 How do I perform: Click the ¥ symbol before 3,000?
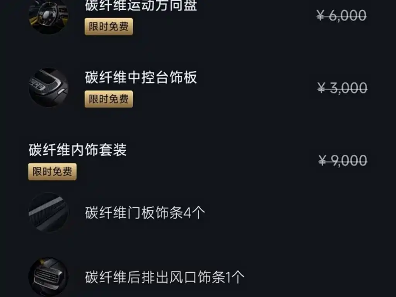click(321, 88)
